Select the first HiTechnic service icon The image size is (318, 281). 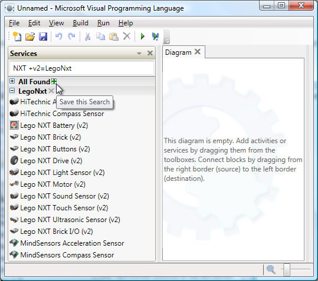point(14,102)
